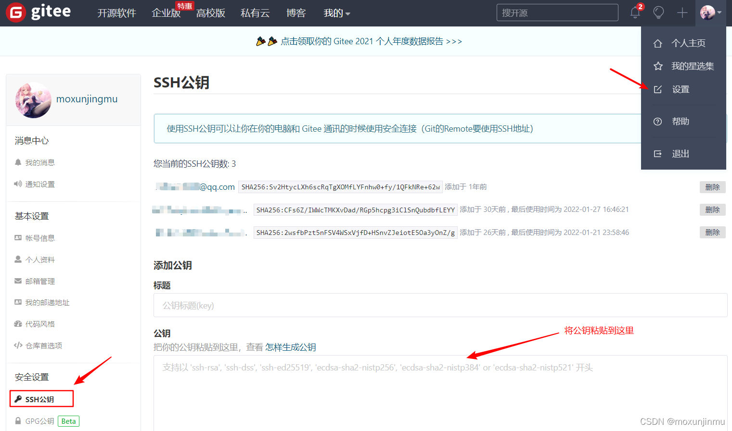Viewport: 732px width, 431px height.
Task: Select 我的星选集 from user menu
Action: point(693,66)
